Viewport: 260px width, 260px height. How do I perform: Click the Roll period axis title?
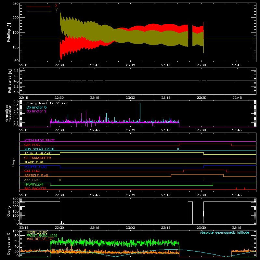point(10,81)
